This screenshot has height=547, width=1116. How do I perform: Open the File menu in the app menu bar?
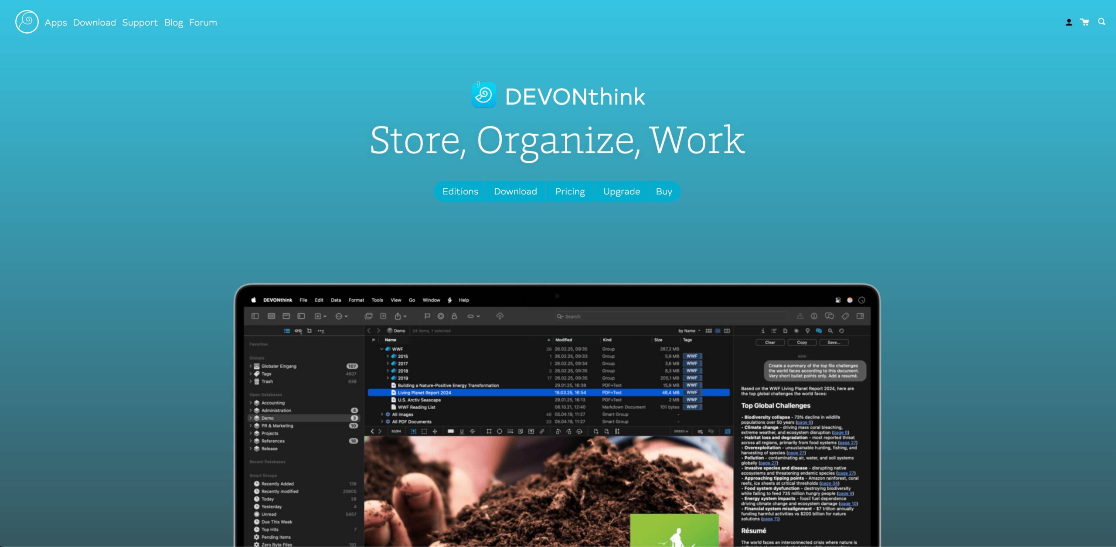(x=303, y=300)
